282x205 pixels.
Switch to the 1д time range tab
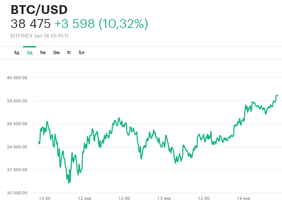(17, 53)
